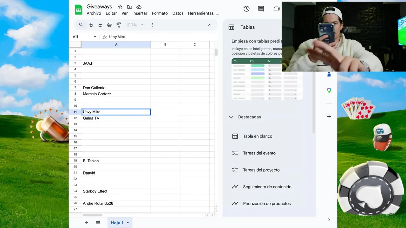Select column C header
This screenshot has height=228, width=406.
point(195,45)
